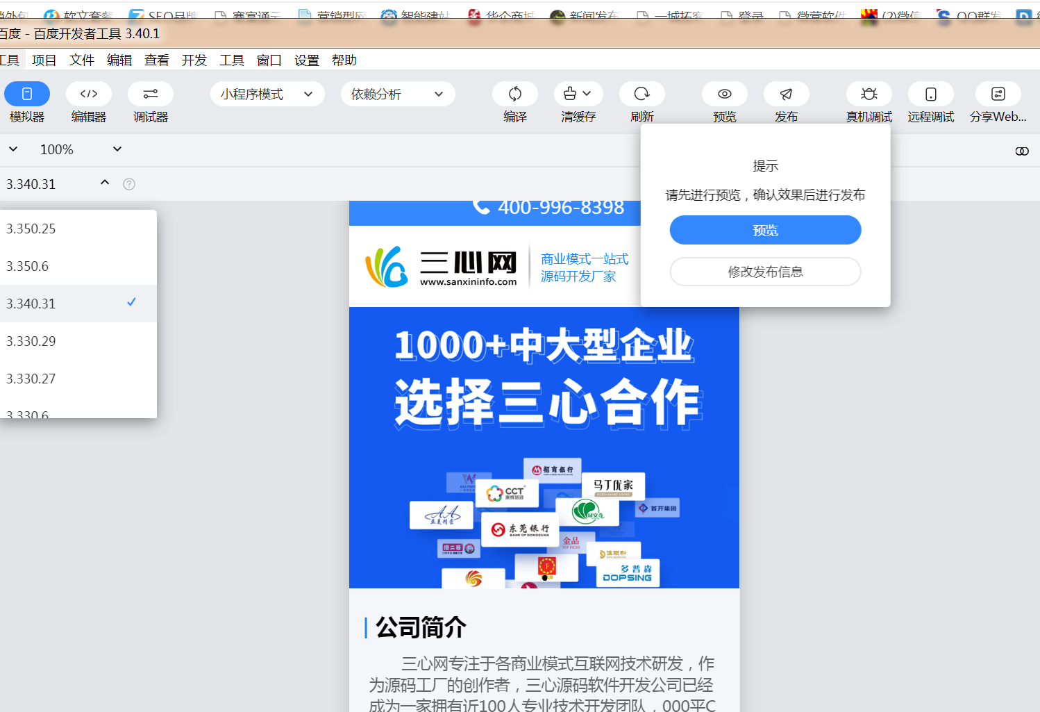Click the blue 预览 button in popup
1040x712 pixels.
pyautogui.click(x=765, y=230)
